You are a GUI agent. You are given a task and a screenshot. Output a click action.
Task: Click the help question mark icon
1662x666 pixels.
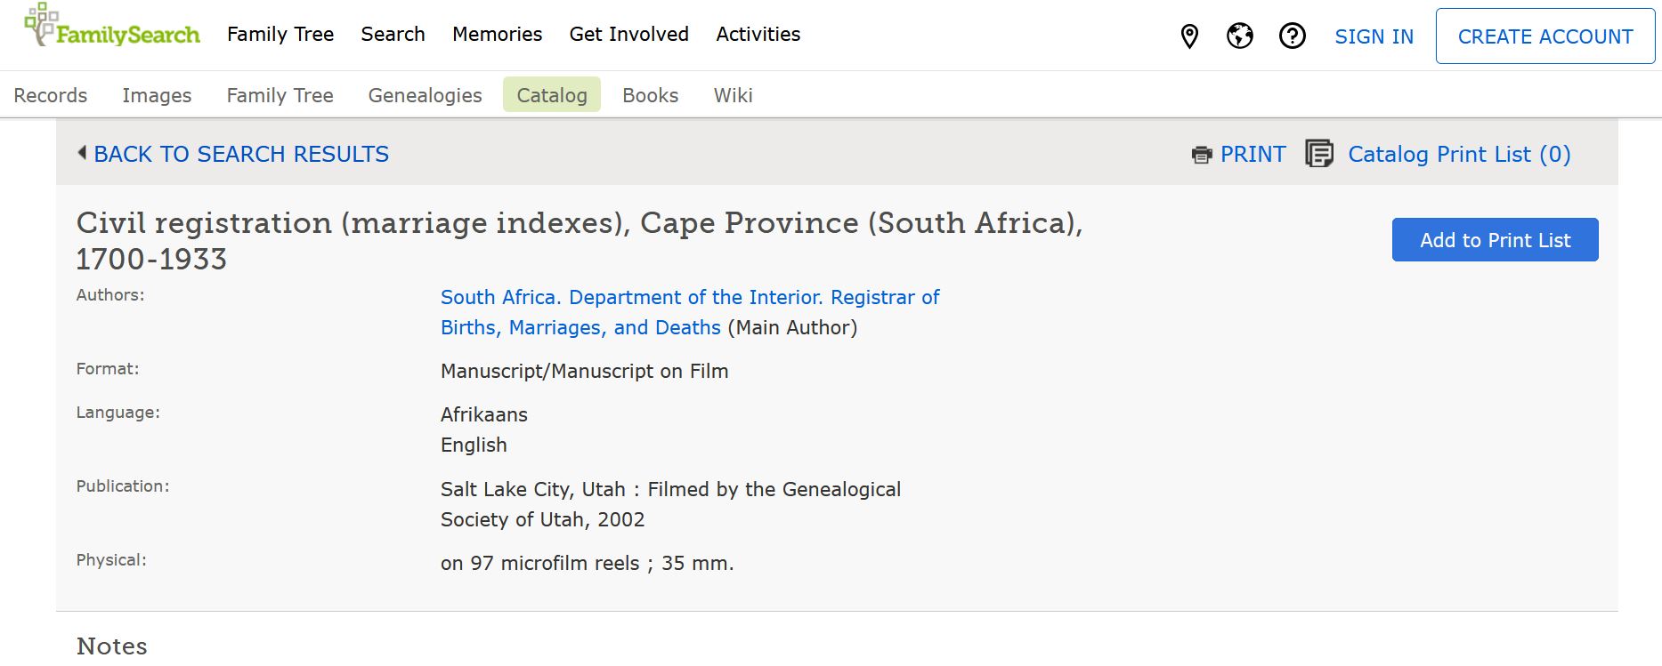[x=1291, y=36]
